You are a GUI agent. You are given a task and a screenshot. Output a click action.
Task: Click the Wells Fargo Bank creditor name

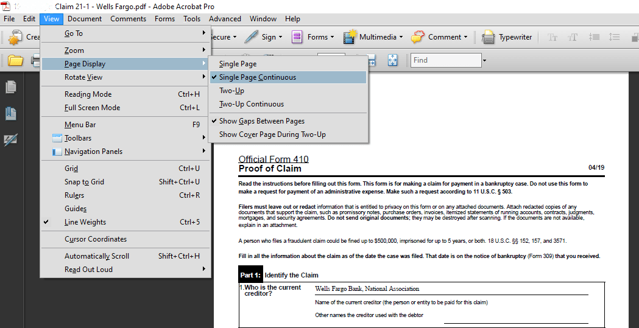tap(367, 289)
